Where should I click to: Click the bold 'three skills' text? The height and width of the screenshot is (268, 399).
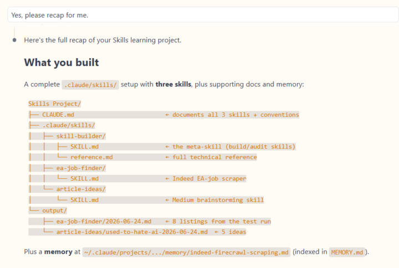[x=173, y=84]
